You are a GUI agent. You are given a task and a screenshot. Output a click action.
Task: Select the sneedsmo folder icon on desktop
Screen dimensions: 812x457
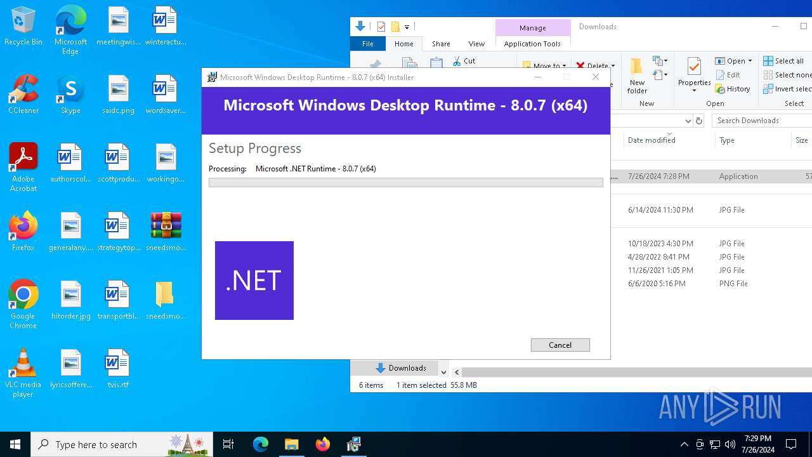coord(166,301)
